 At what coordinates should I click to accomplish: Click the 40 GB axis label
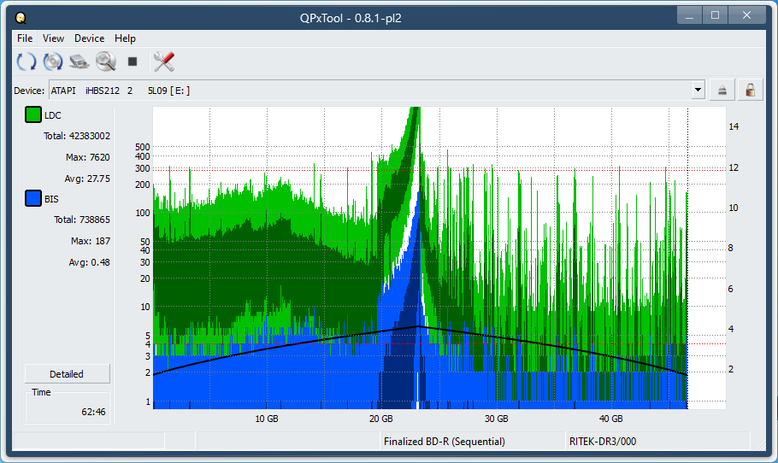click(x=610, y=419)
